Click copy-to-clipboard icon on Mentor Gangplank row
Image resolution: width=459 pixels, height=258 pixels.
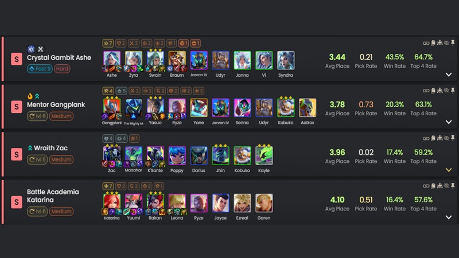pyautogui.click(x=433, y=91)
